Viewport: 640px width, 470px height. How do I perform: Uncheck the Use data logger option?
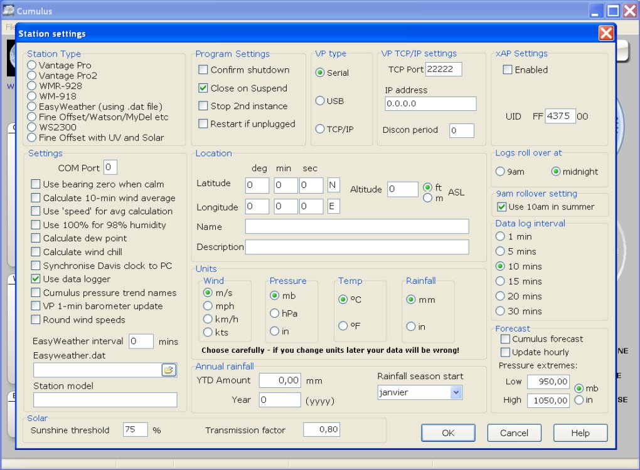point(36,279)
